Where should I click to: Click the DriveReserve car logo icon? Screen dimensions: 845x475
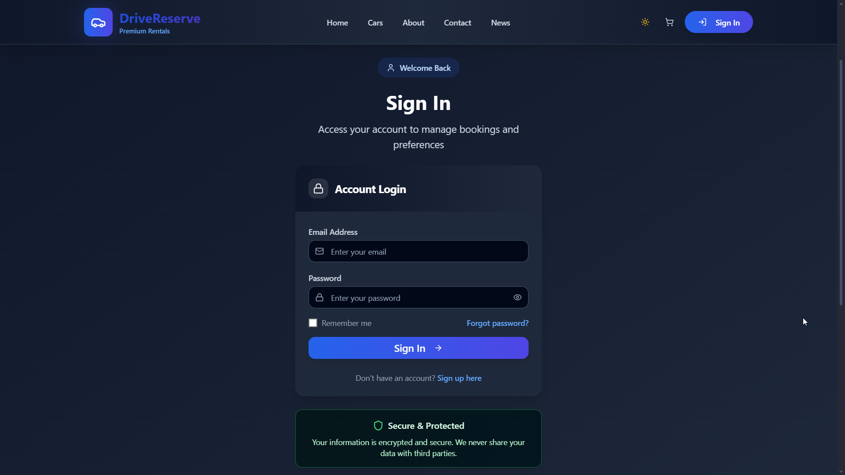(98, 22)
